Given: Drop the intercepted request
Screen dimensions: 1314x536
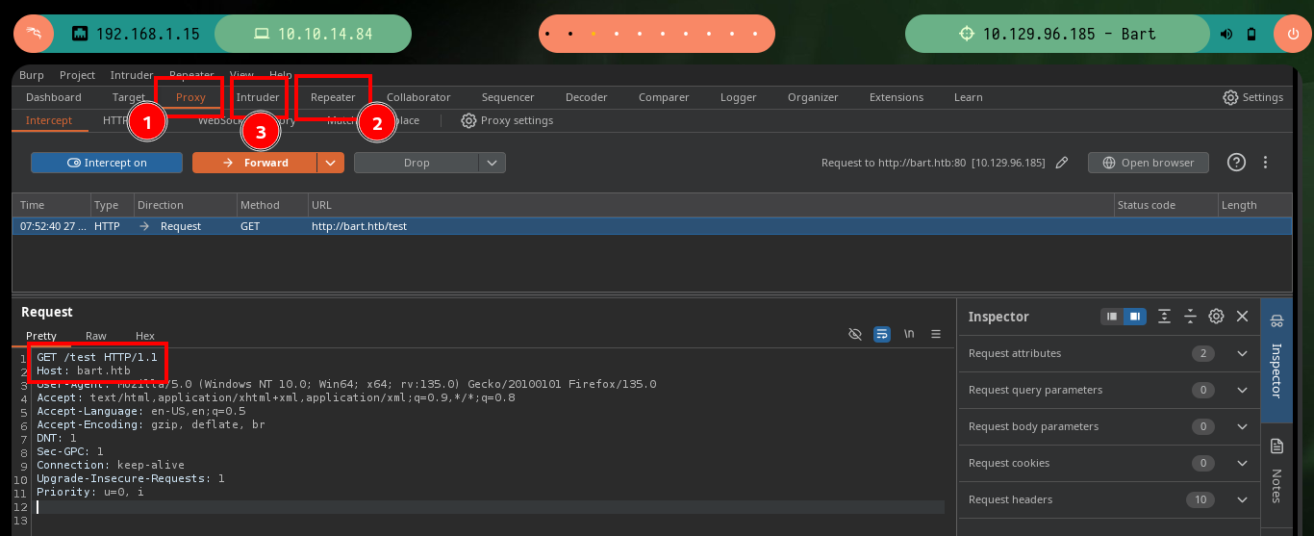Looking at the screenshot, I should [417, 163].
